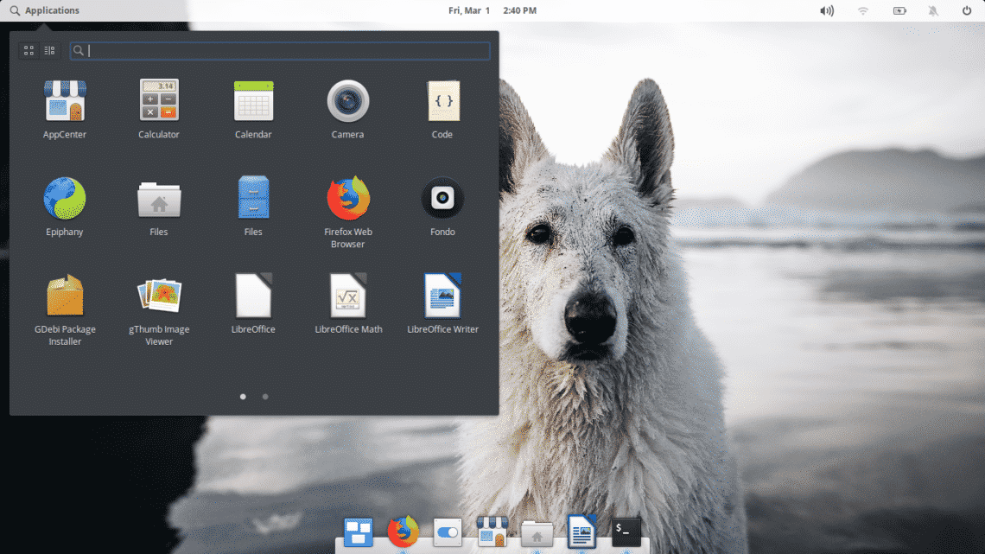This screenshot has width=985, height=554.
Task: Expand the sound volume indicator
Action: [827, 10]
